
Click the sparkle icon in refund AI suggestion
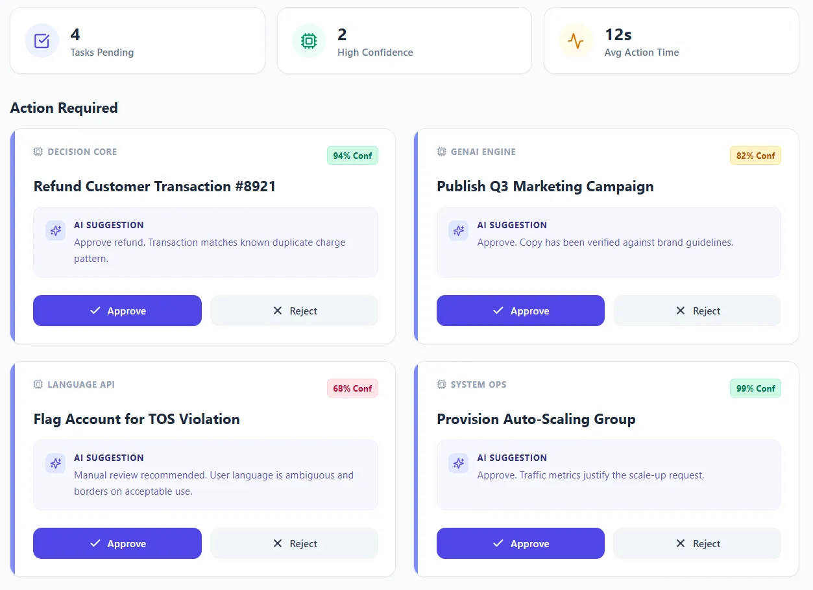[x=56, y=231]
